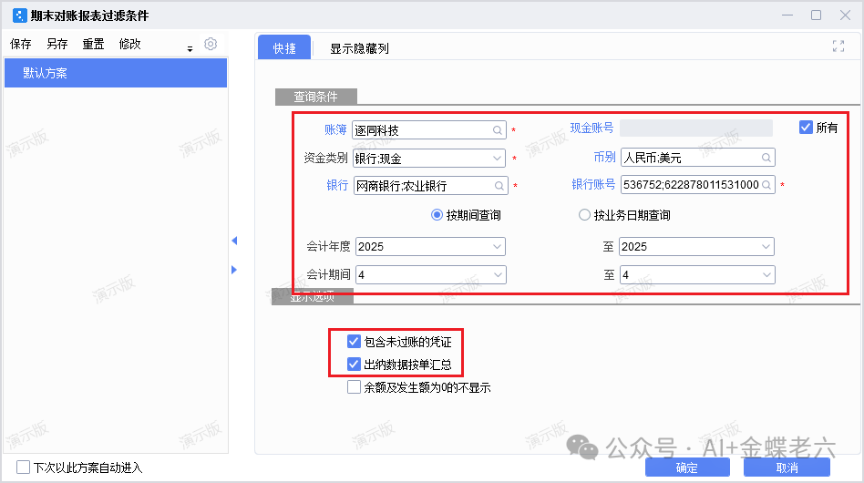Image resolution: width=864 pixels, height=483 pixels.
Task: Switch to the 显示隐藏列 tab
Action: pos(359,48)
